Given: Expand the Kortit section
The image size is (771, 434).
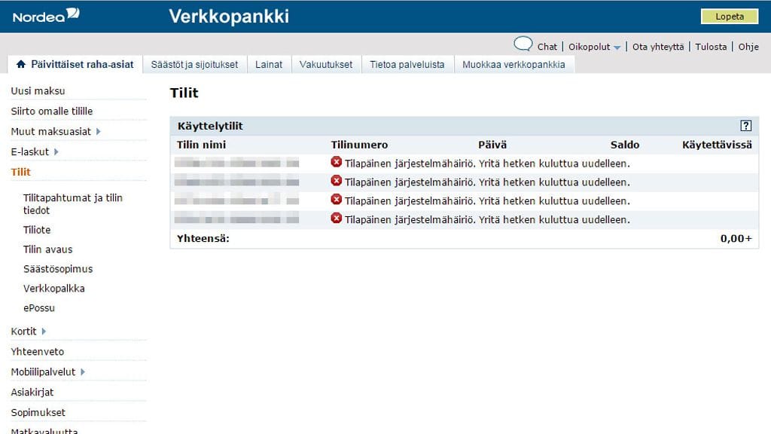Looking at the screenshot, I should click(26, 331).
